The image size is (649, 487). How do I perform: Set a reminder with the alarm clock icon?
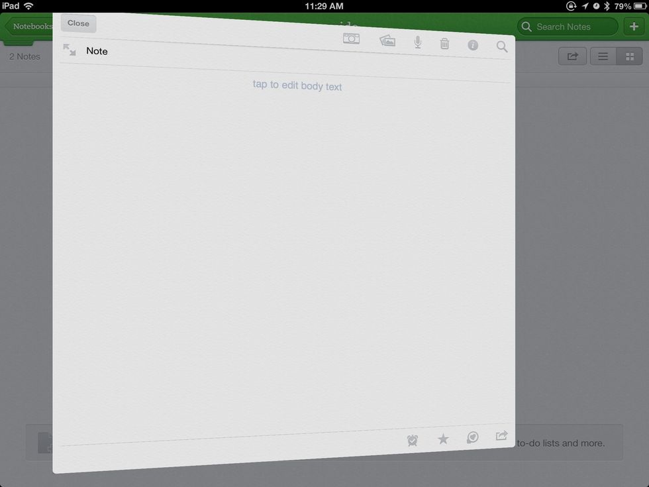click(x=412, y=439)
